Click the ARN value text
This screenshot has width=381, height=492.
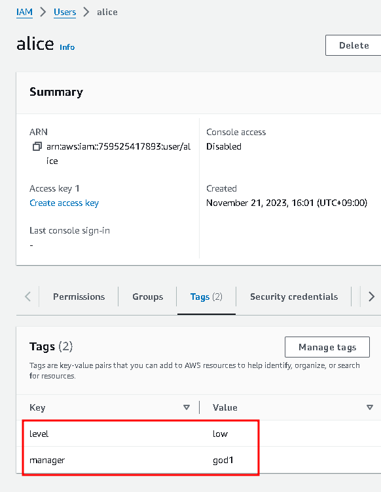click(x=118, y=154)
